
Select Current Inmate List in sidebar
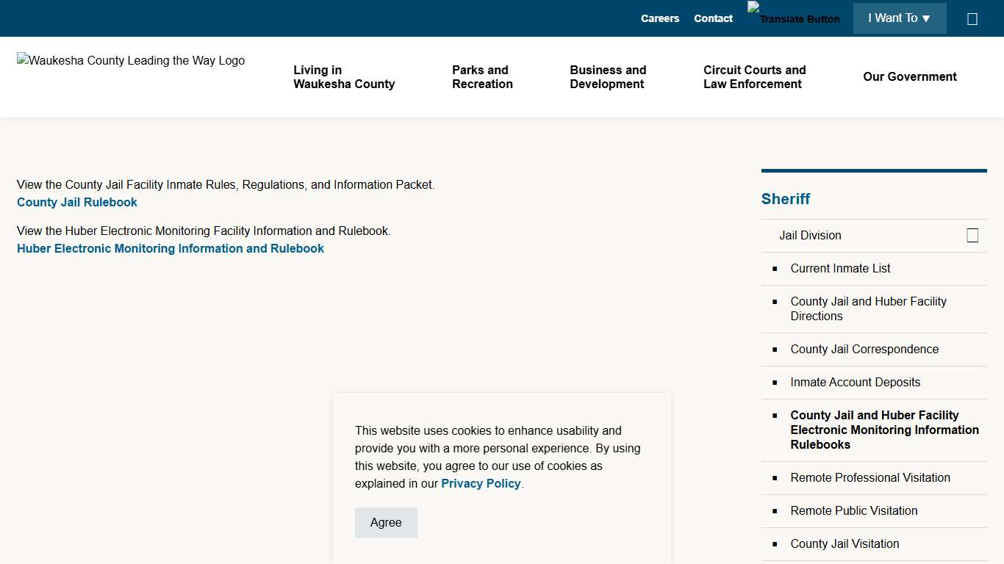[840, 268]
